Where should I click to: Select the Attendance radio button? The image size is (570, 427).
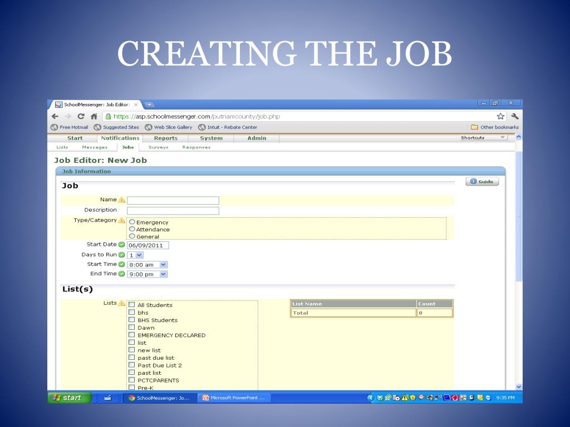(132, 229)
